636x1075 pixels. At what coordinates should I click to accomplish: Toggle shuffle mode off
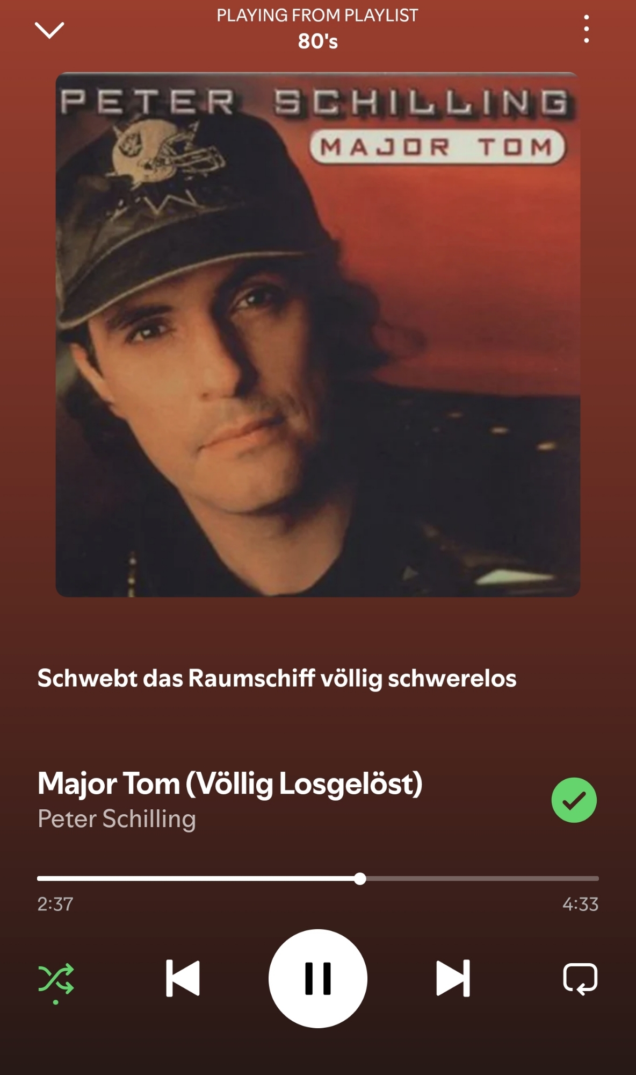[x=56, y=979]
